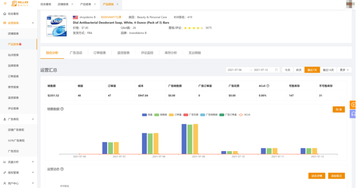The image size is (356, 188).
Task: Open the 更多 date range dropdown
Action: [x=344, y=70]
